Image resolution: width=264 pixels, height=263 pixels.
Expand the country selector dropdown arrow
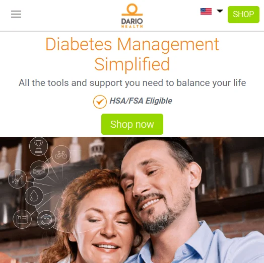220,11
